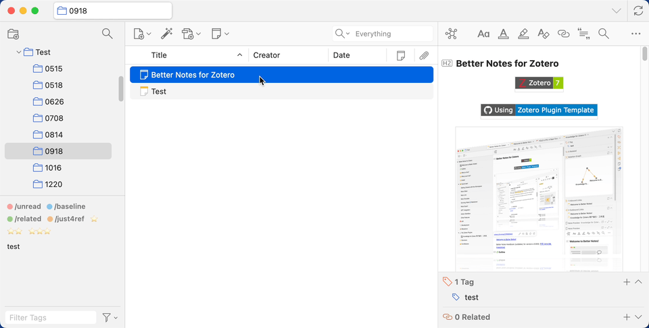Open the tag filter funnel menu
Viewport: 649px width, 328px height.
(x=110, y=317)
